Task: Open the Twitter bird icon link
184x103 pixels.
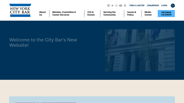Action: pos(112,5)
